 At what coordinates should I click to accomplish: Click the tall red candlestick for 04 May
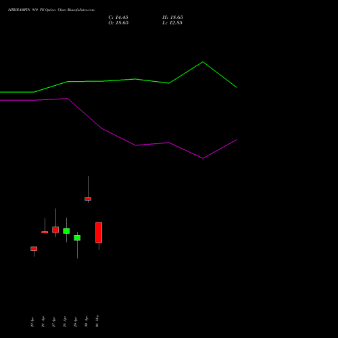click(x=99, y=233)
